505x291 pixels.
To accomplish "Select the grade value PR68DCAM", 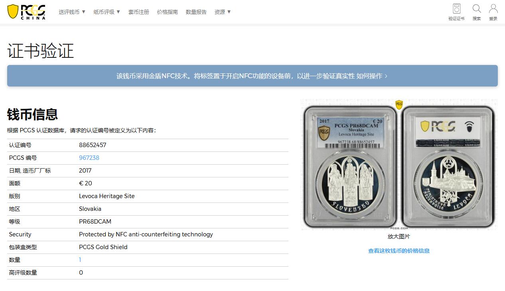I will point(95,222).
